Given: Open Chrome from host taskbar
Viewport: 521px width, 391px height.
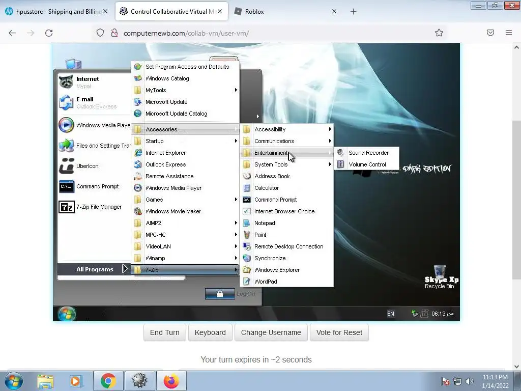Looking at the screenshot, I should pos(108,381).
